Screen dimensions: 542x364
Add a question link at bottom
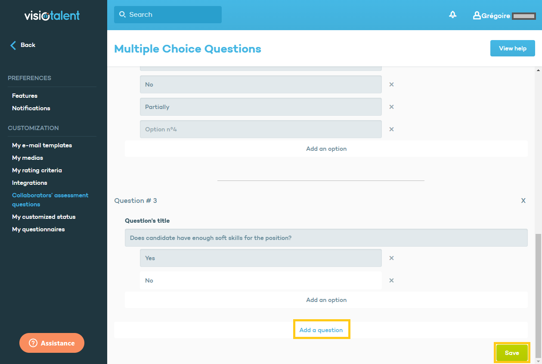[x=321, y=330]
